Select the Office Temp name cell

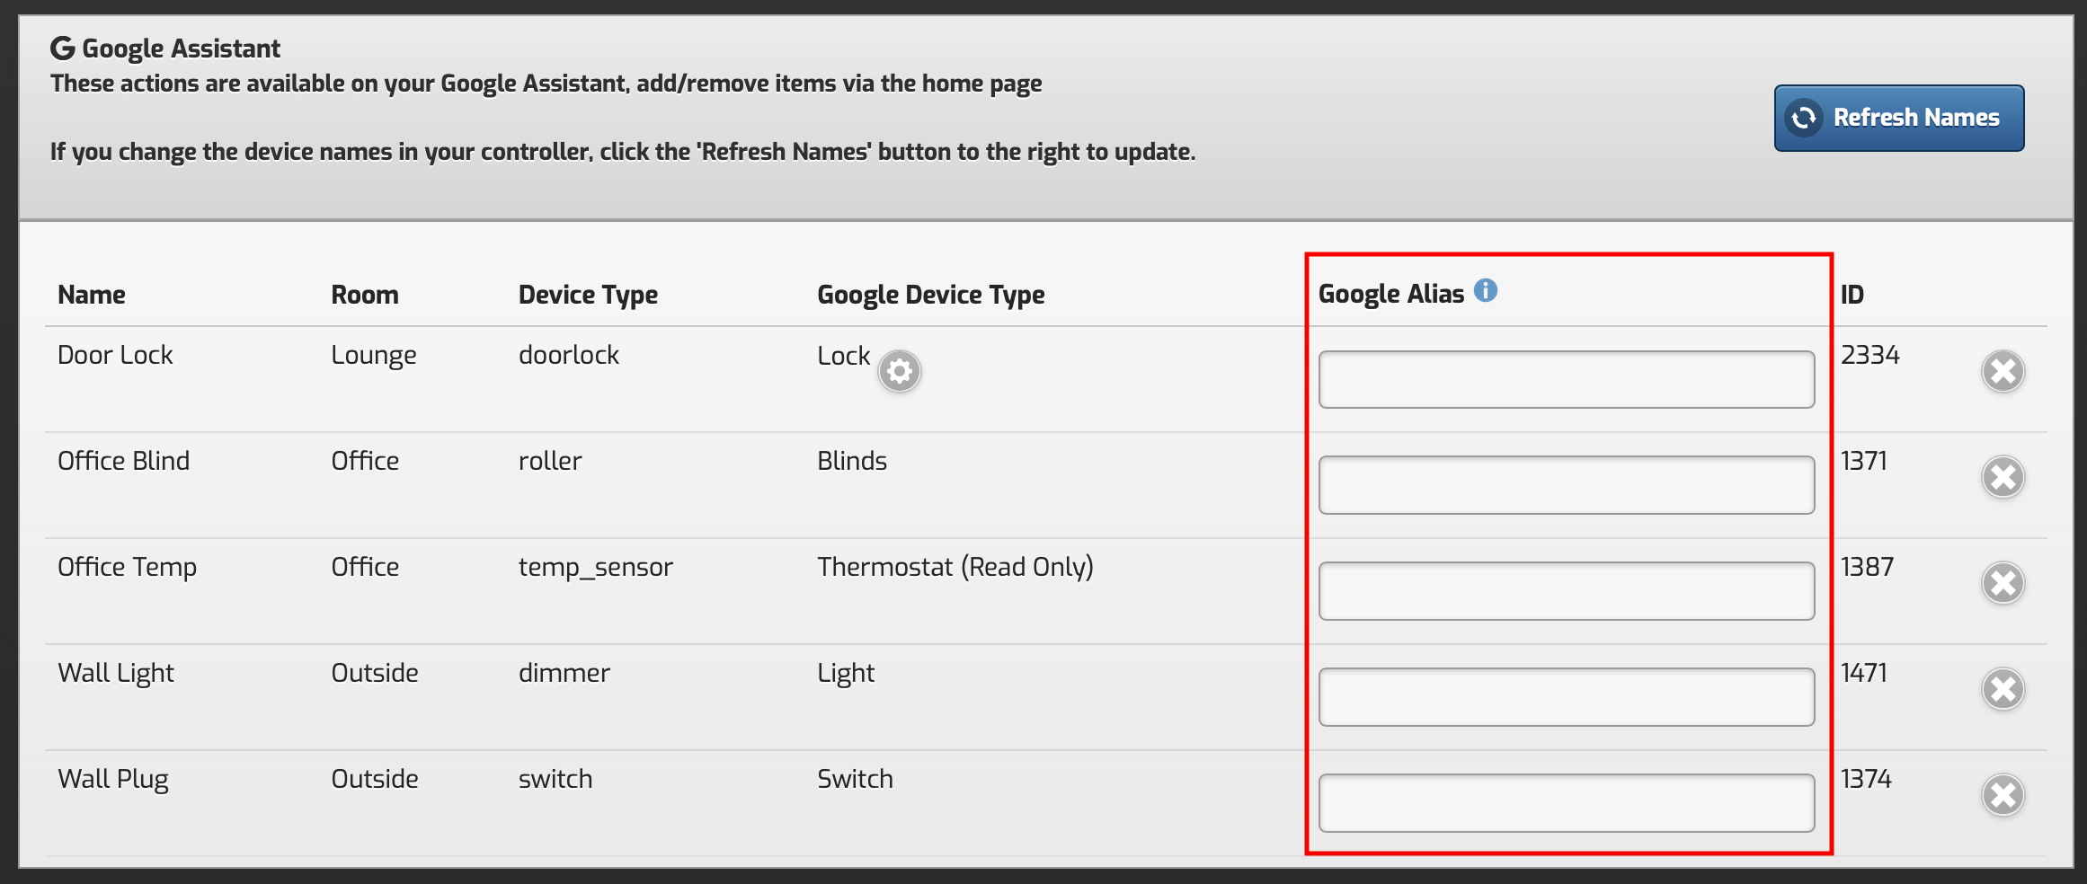pos(127,568)
